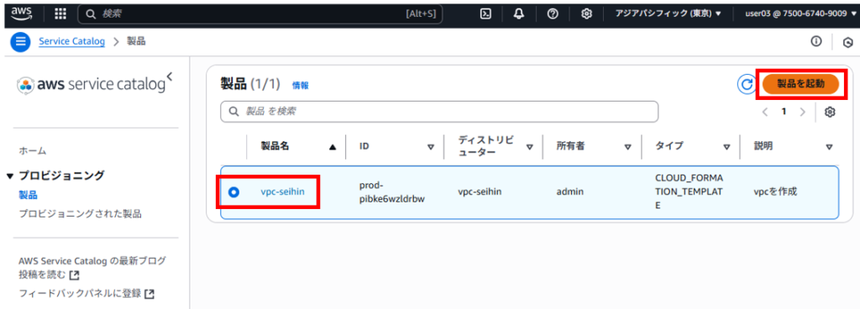The height and width of the screenshot is (309, 860).
Task: Click the aws service catalog logo
Action: (x=91, y=85)
